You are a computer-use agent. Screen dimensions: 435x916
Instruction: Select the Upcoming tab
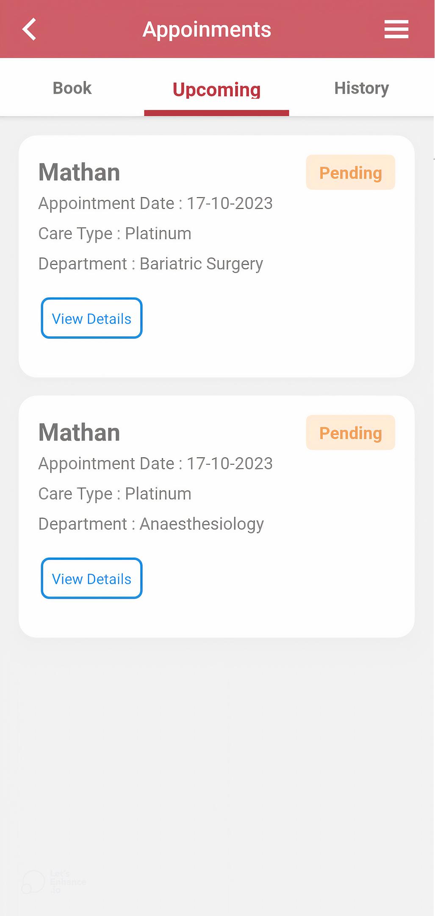click(x=216, y=89)
